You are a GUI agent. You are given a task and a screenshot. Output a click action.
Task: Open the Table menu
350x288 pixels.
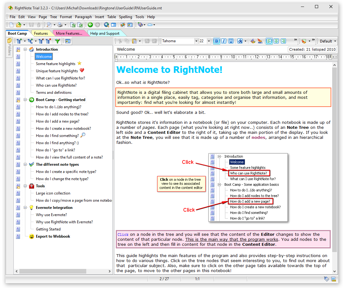point(111,17)
